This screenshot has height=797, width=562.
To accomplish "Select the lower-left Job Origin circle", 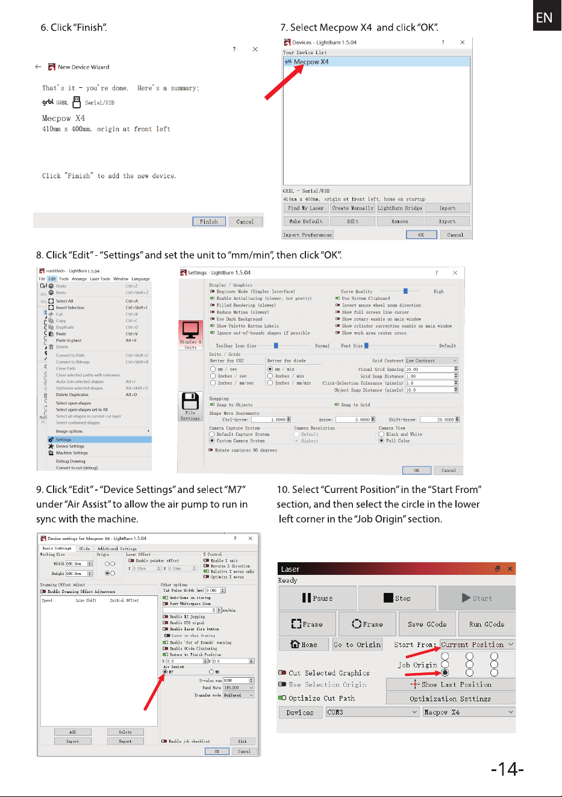I will [x=445, y=672].
